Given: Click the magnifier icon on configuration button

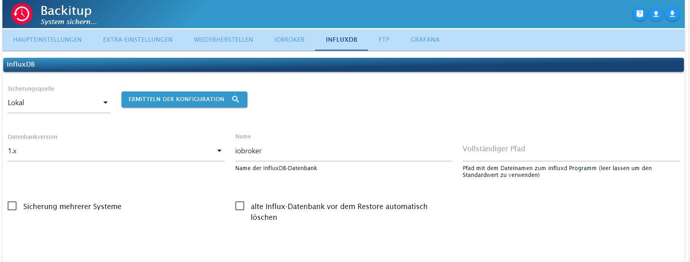Looking at the screenshot, I should click(236, 99).
